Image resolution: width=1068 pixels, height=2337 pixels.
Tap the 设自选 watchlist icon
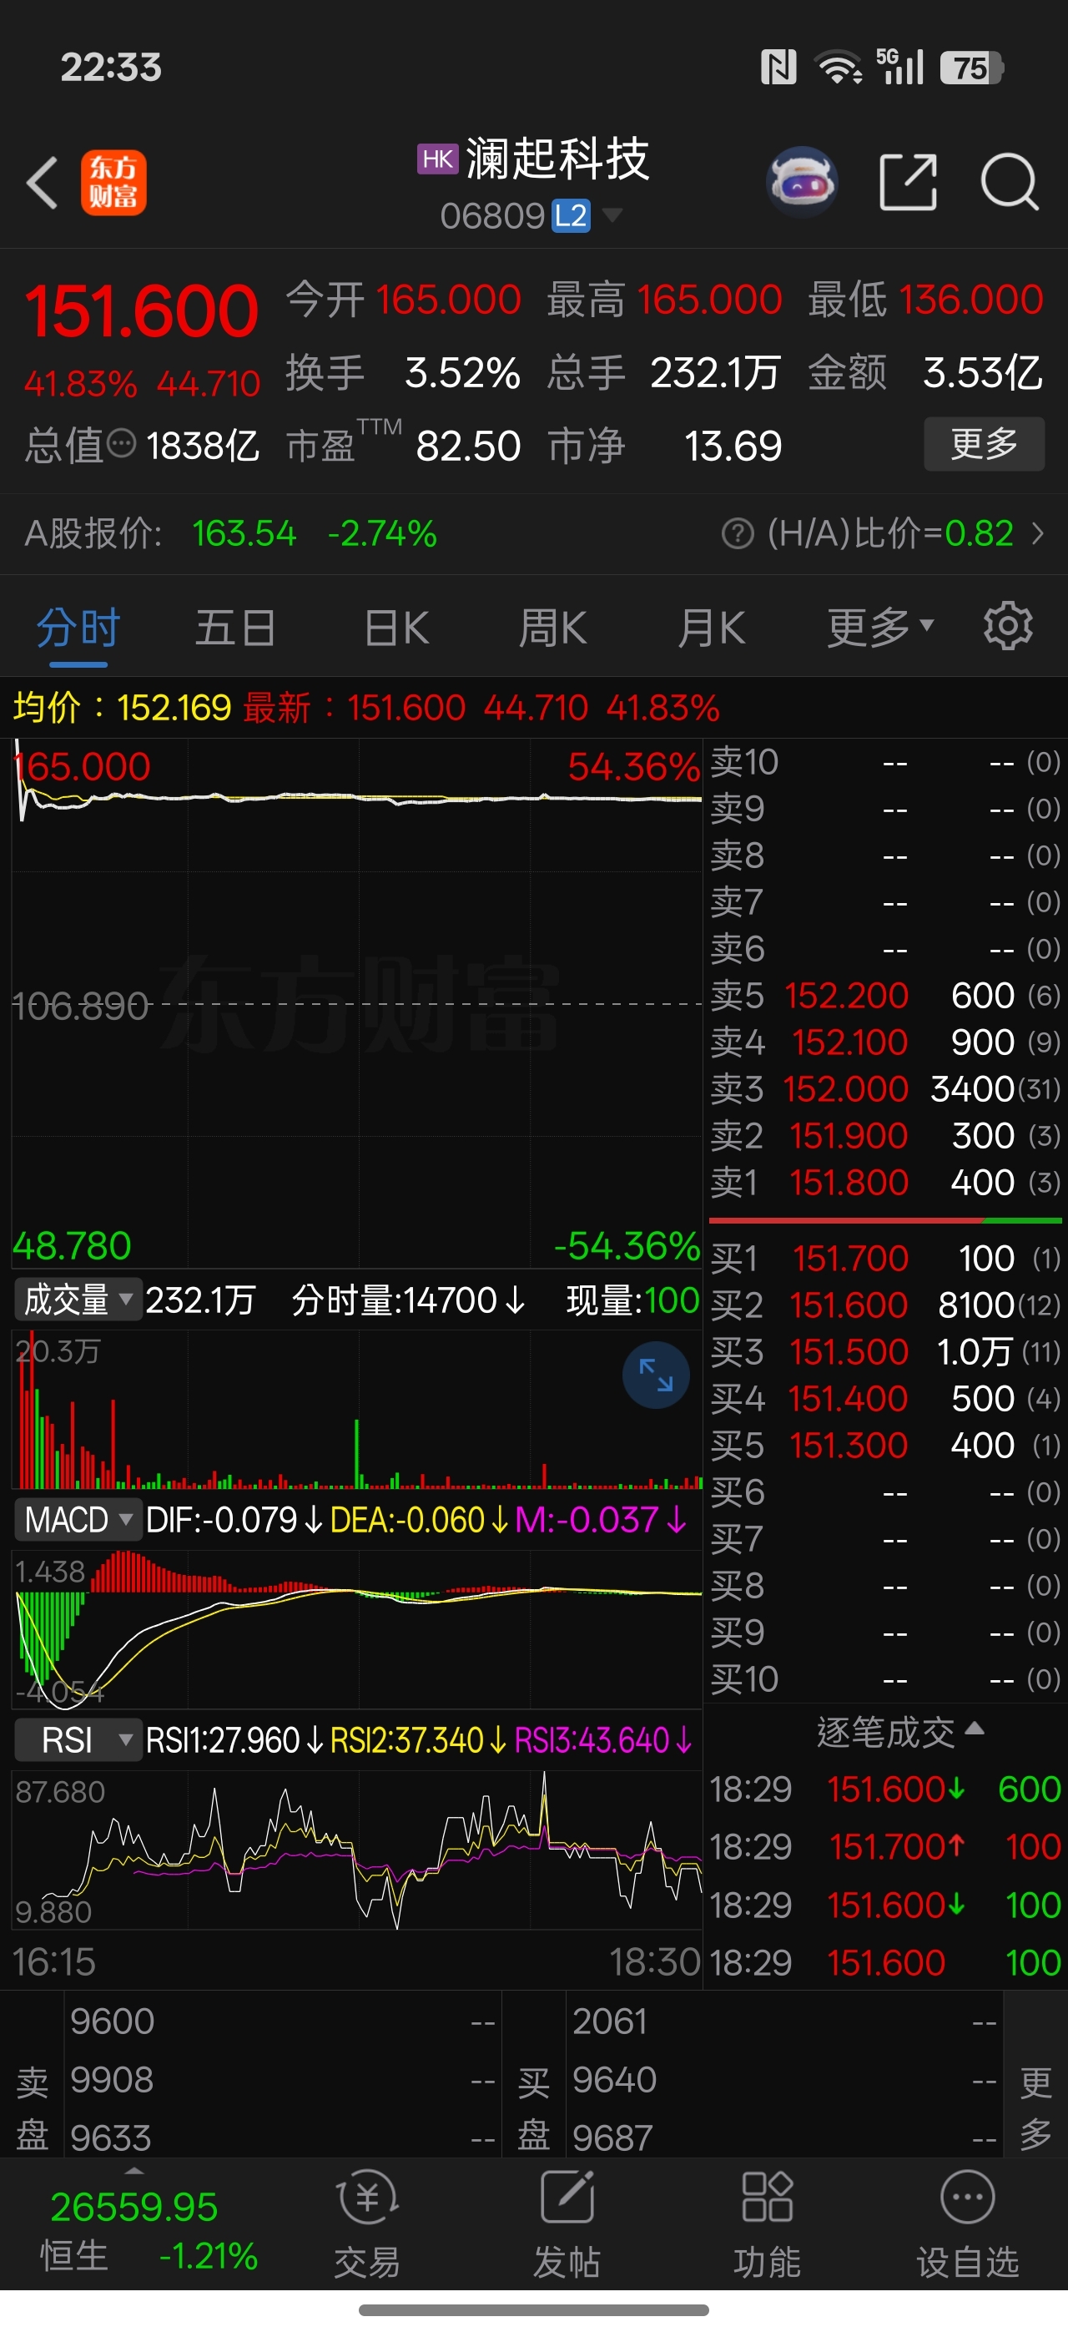(x=967, y=2198)
